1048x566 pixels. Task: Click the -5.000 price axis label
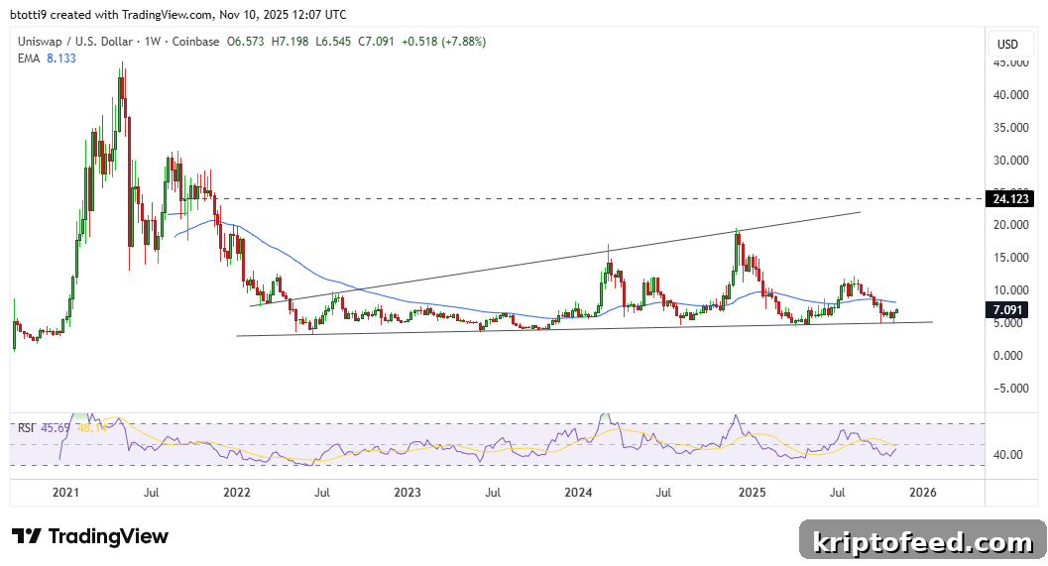1010,389
